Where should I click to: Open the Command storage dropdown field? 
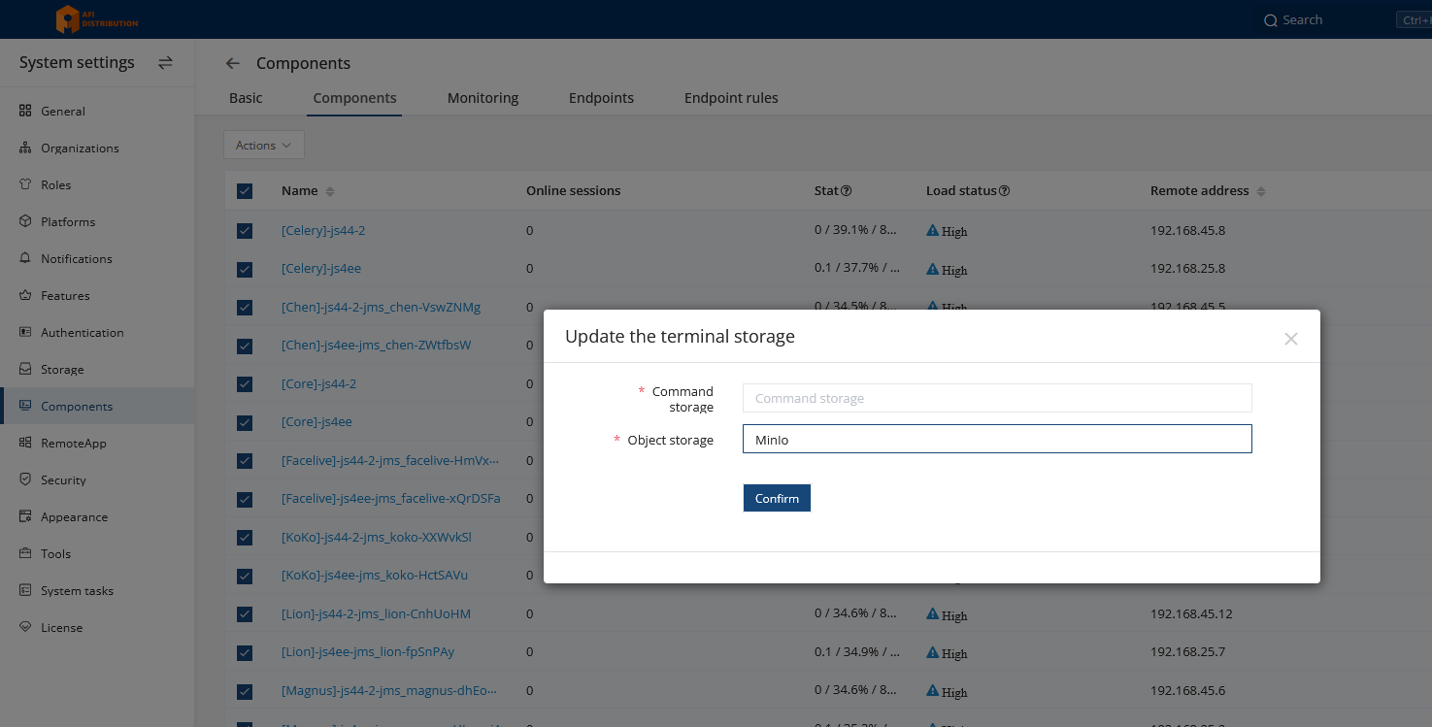pos(997,399)
